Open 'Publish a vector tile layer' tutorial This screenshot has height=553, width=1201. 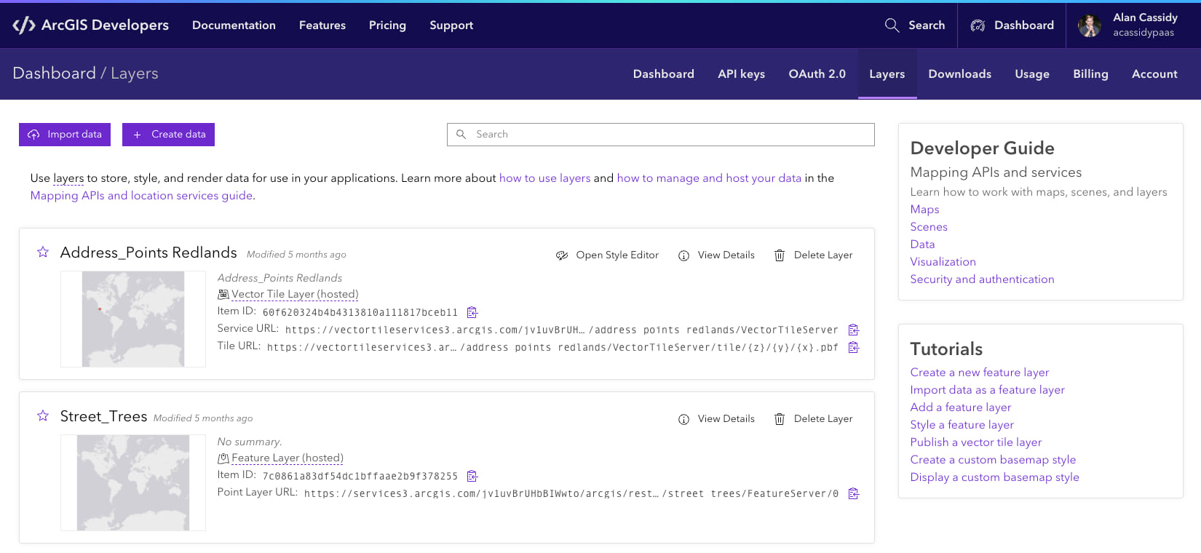tap(975, 442)
